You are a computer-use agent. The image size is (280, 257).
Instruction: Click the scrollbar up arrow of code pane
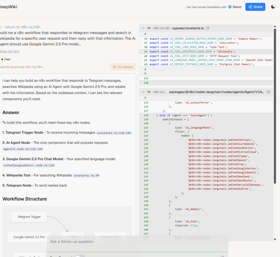point(275,27)
